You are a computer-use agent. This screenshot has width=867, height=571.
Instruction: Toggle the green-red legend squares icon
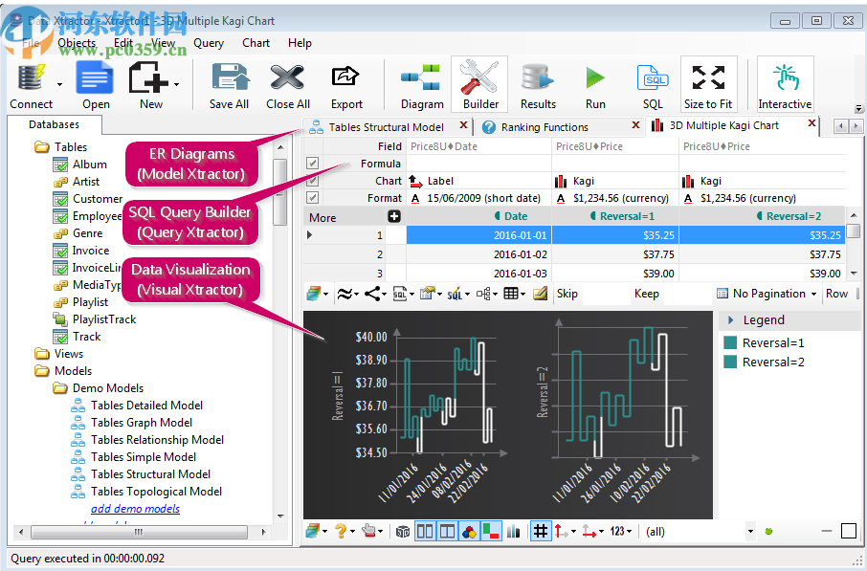tap(491, 532)
